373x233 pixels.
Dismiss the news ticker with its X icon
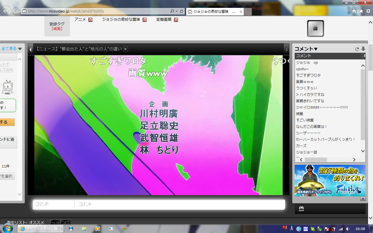point(125,49)
